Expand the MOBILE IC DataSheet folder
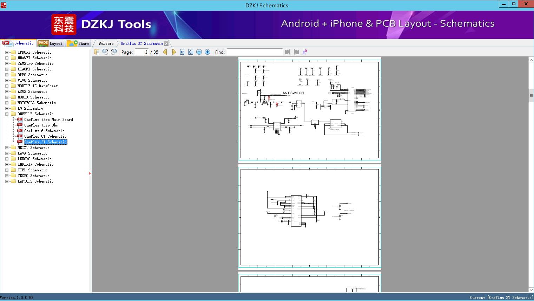The image size is (534, 301). coord(7,86)
